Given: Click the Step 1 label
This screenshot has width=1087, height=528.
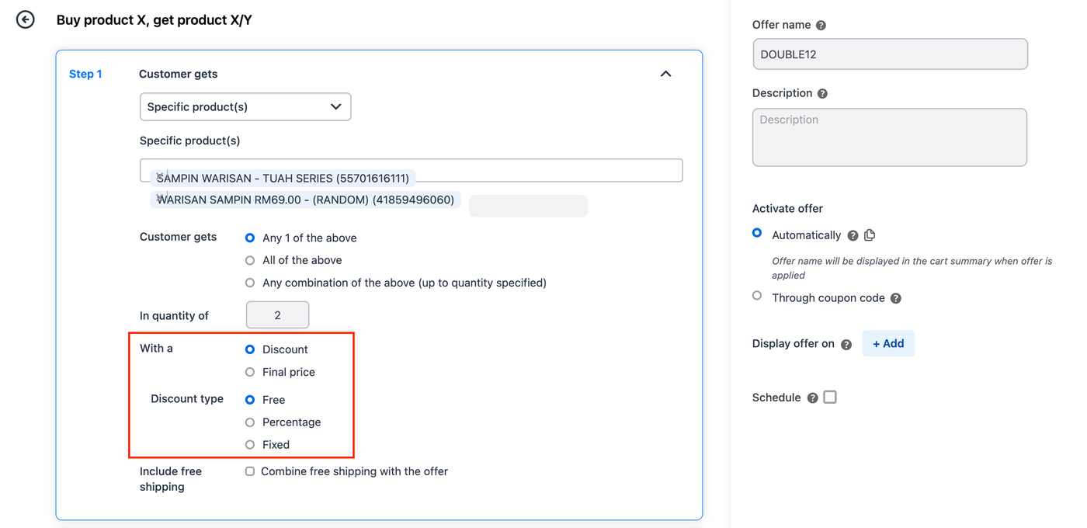Looking at the screenshot, I should click(x=85, y=75).
